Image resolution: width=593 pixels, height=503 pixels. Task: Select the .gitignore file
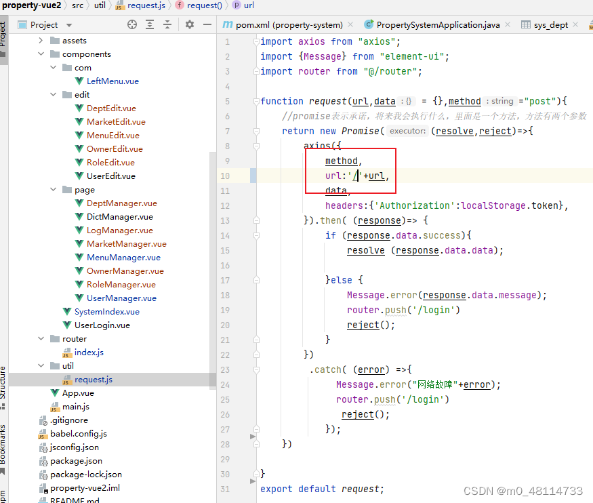(x=69, y=420)
